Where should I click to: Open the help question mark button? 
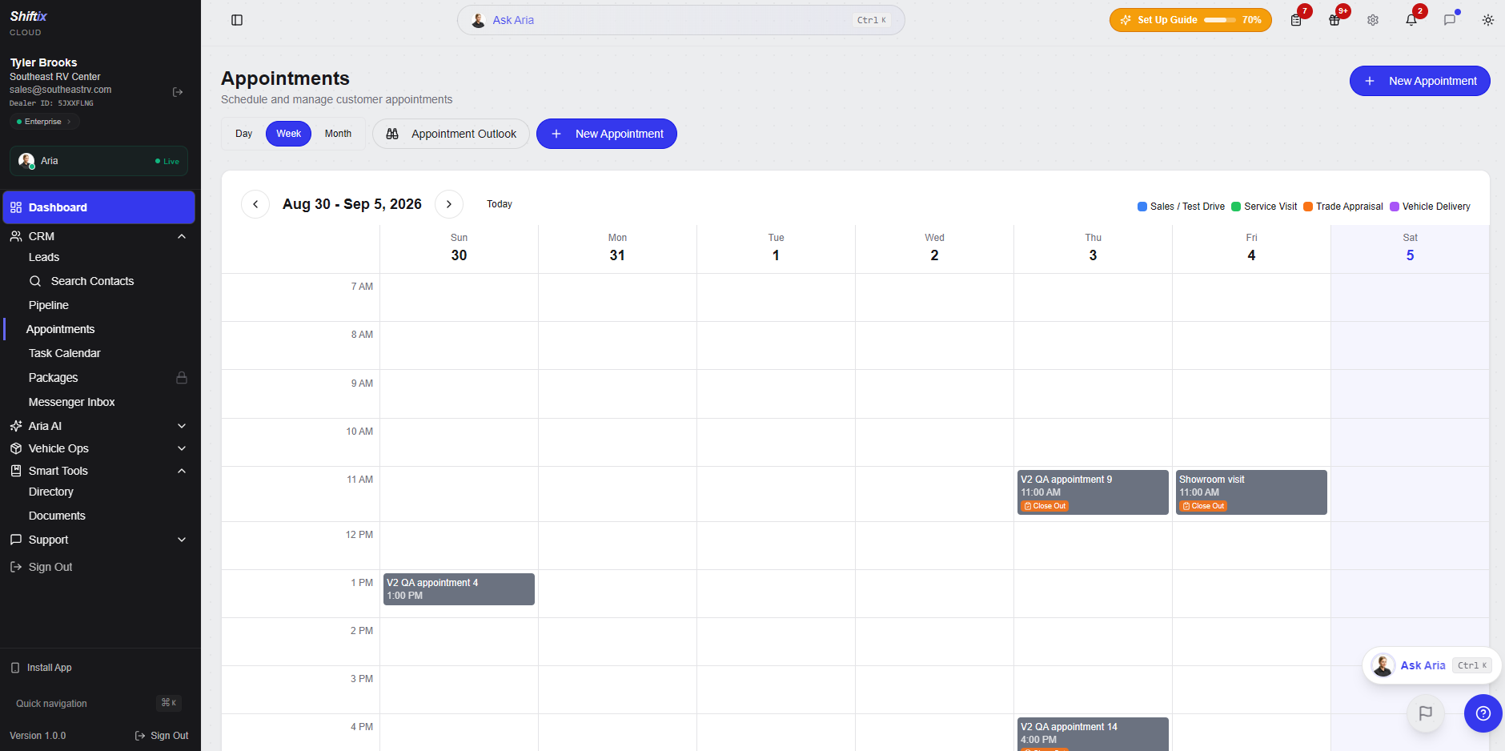[x=1483, y=713]
